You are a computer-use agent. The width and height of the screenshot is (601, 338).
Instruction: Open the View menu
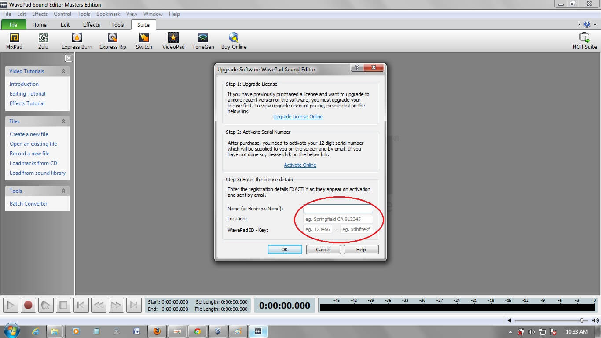(x=132, y=14)
